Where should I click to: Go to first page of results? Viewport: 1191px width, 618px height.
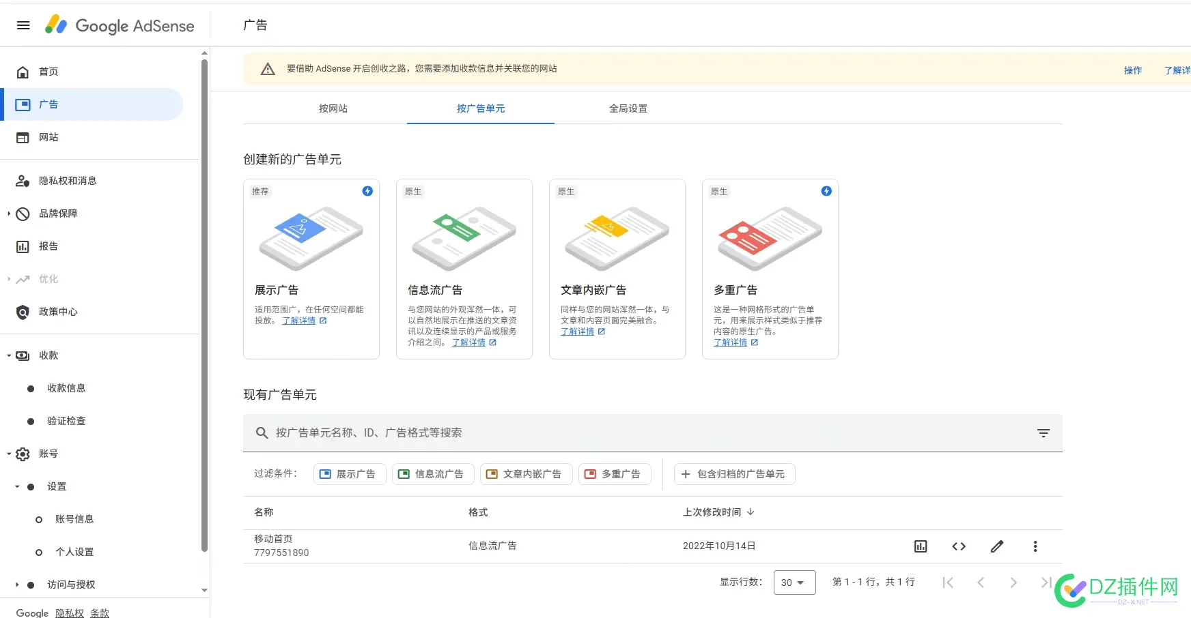(x=948, y=582)
